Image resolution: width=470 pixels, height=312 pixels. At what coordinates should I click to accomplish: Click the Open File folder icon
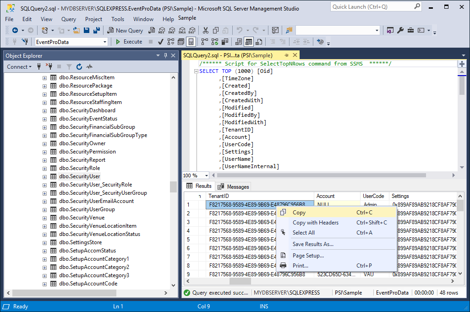77,30
